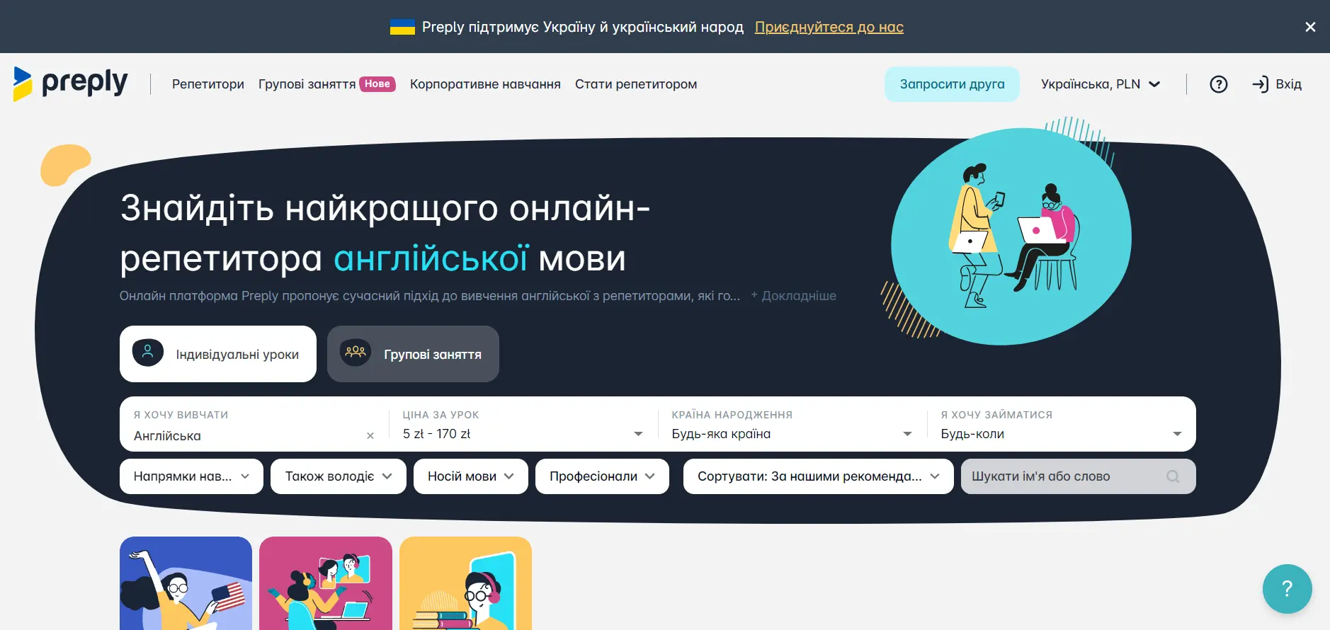Click the group classes people icon
Image resolution: width=1330 pixels, height=630 pixels.
click(356, 351)
